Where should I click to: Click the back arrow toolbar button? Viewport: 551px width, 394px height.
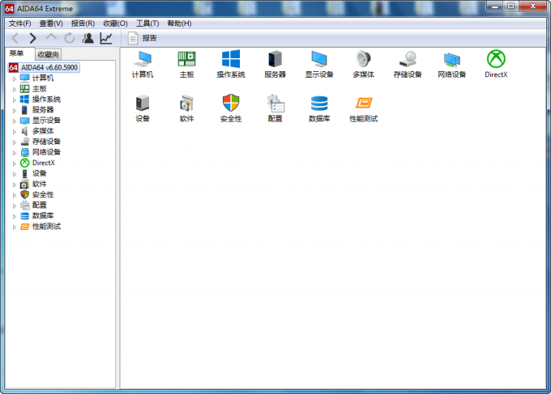15,38
